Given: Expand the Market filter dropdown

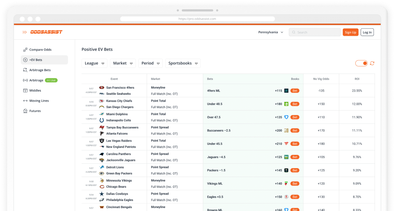Looking at the screenshot, I should 123,63.
